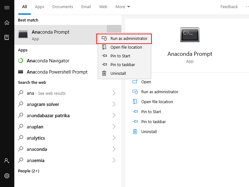This screenshot has width=249, height=187.
Task: Click the shield icon in the context menu
Action: (x=104, y=38)
